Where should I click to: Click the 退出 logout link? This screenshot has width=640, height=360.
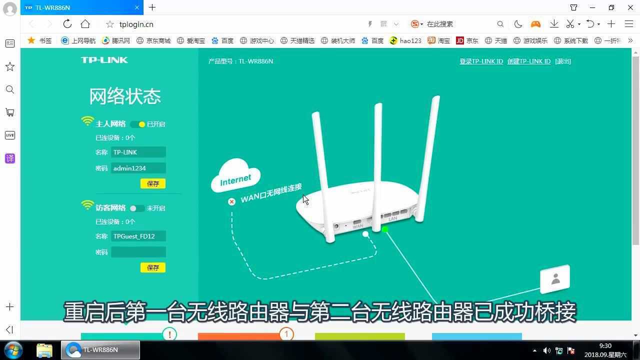tap(563, 61)
